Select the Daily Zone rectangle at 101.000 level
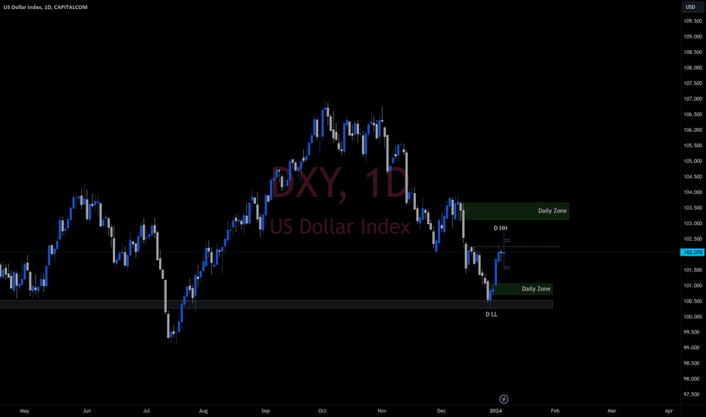Screen dimensions: 706x417 (523, 289)
